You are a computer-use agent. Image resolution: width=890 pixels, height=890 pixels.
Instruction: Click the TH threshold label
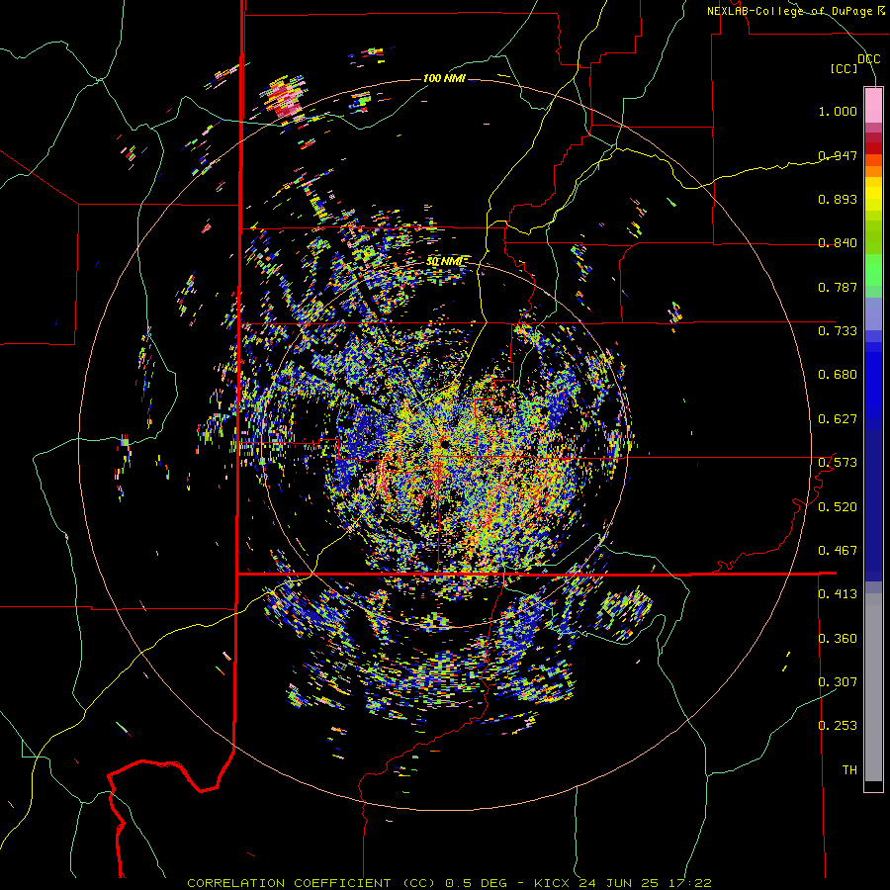pos(849,770)
